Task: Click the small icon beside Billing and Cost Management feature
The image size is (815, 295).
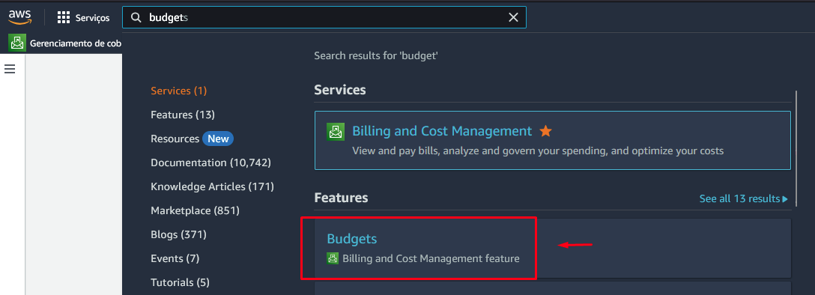Action: point(333,258)
